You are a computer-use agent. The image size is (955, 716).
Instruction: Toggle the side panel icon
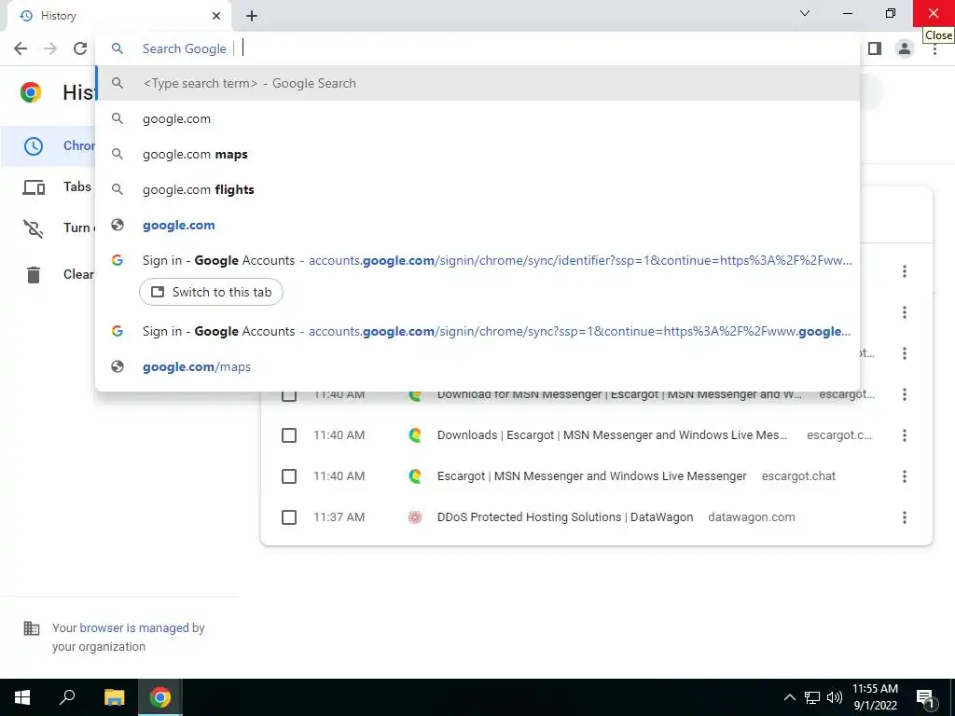(875, 48)
